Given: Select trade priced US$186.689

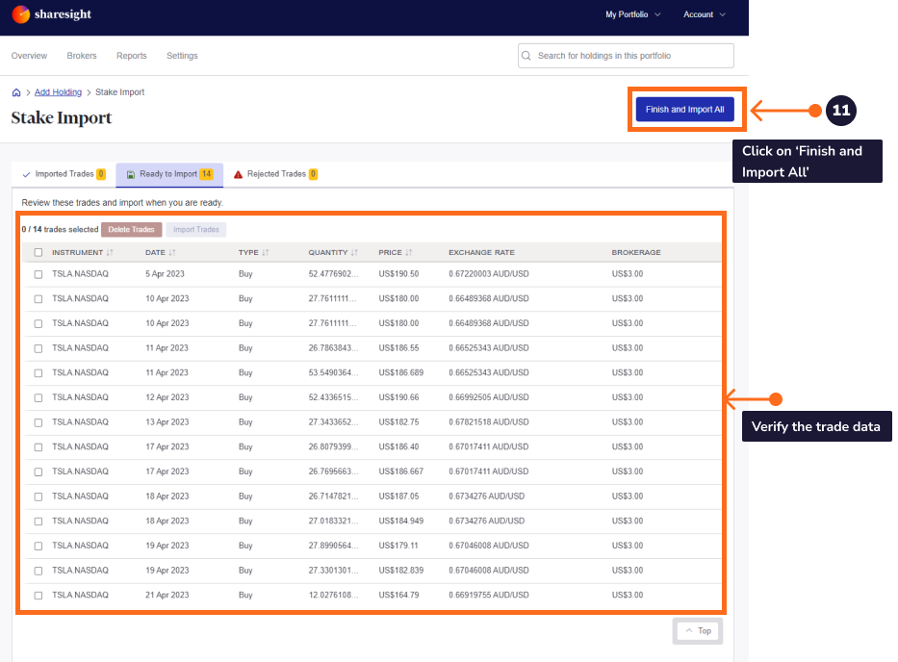Looking at the screenshot, I should pos(38,372).
